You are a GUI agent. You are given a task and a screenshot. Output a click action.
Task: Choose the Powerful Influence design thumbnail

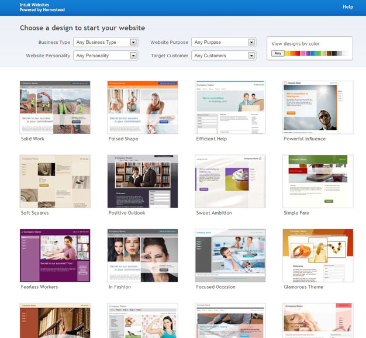click(x=318, y=108)
